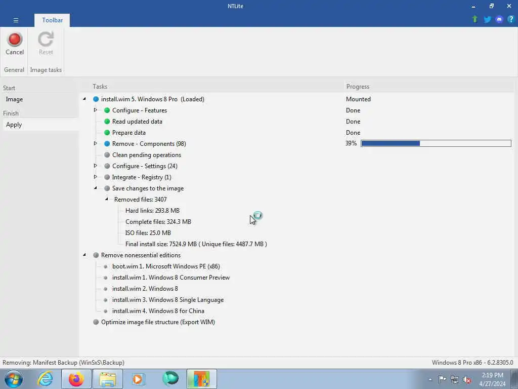Viewport: 518px width, 389px height.
Task: Click the 39% progress bar
Action: tap(436, 143)
